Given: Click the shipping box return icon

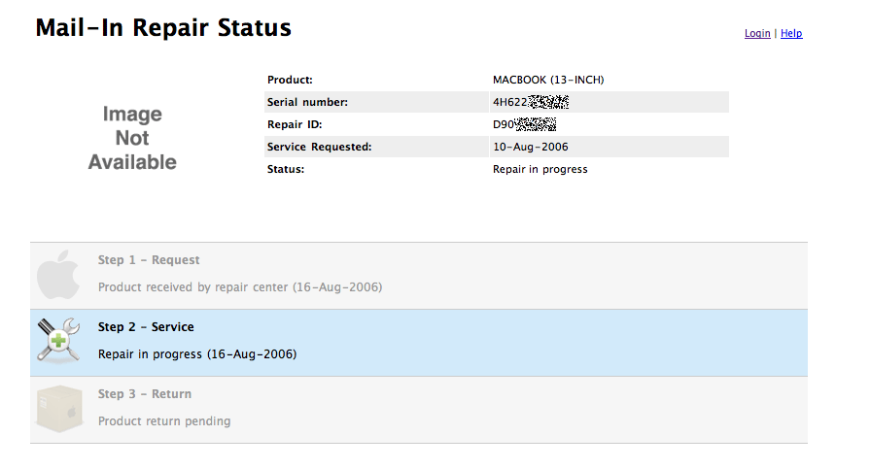Looking at the screenshot, I should point(59,409).
